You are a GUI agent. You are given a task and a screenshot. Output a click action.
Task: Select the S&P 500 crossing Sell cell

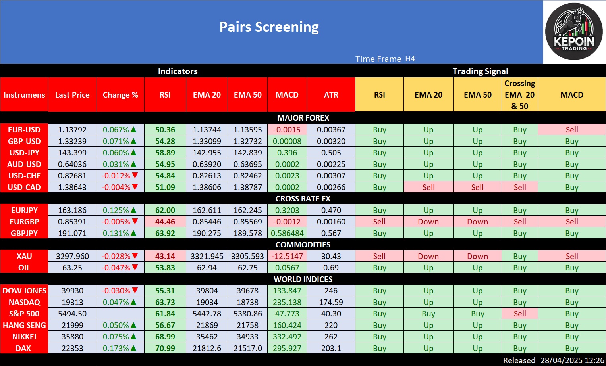coord(519,314)
